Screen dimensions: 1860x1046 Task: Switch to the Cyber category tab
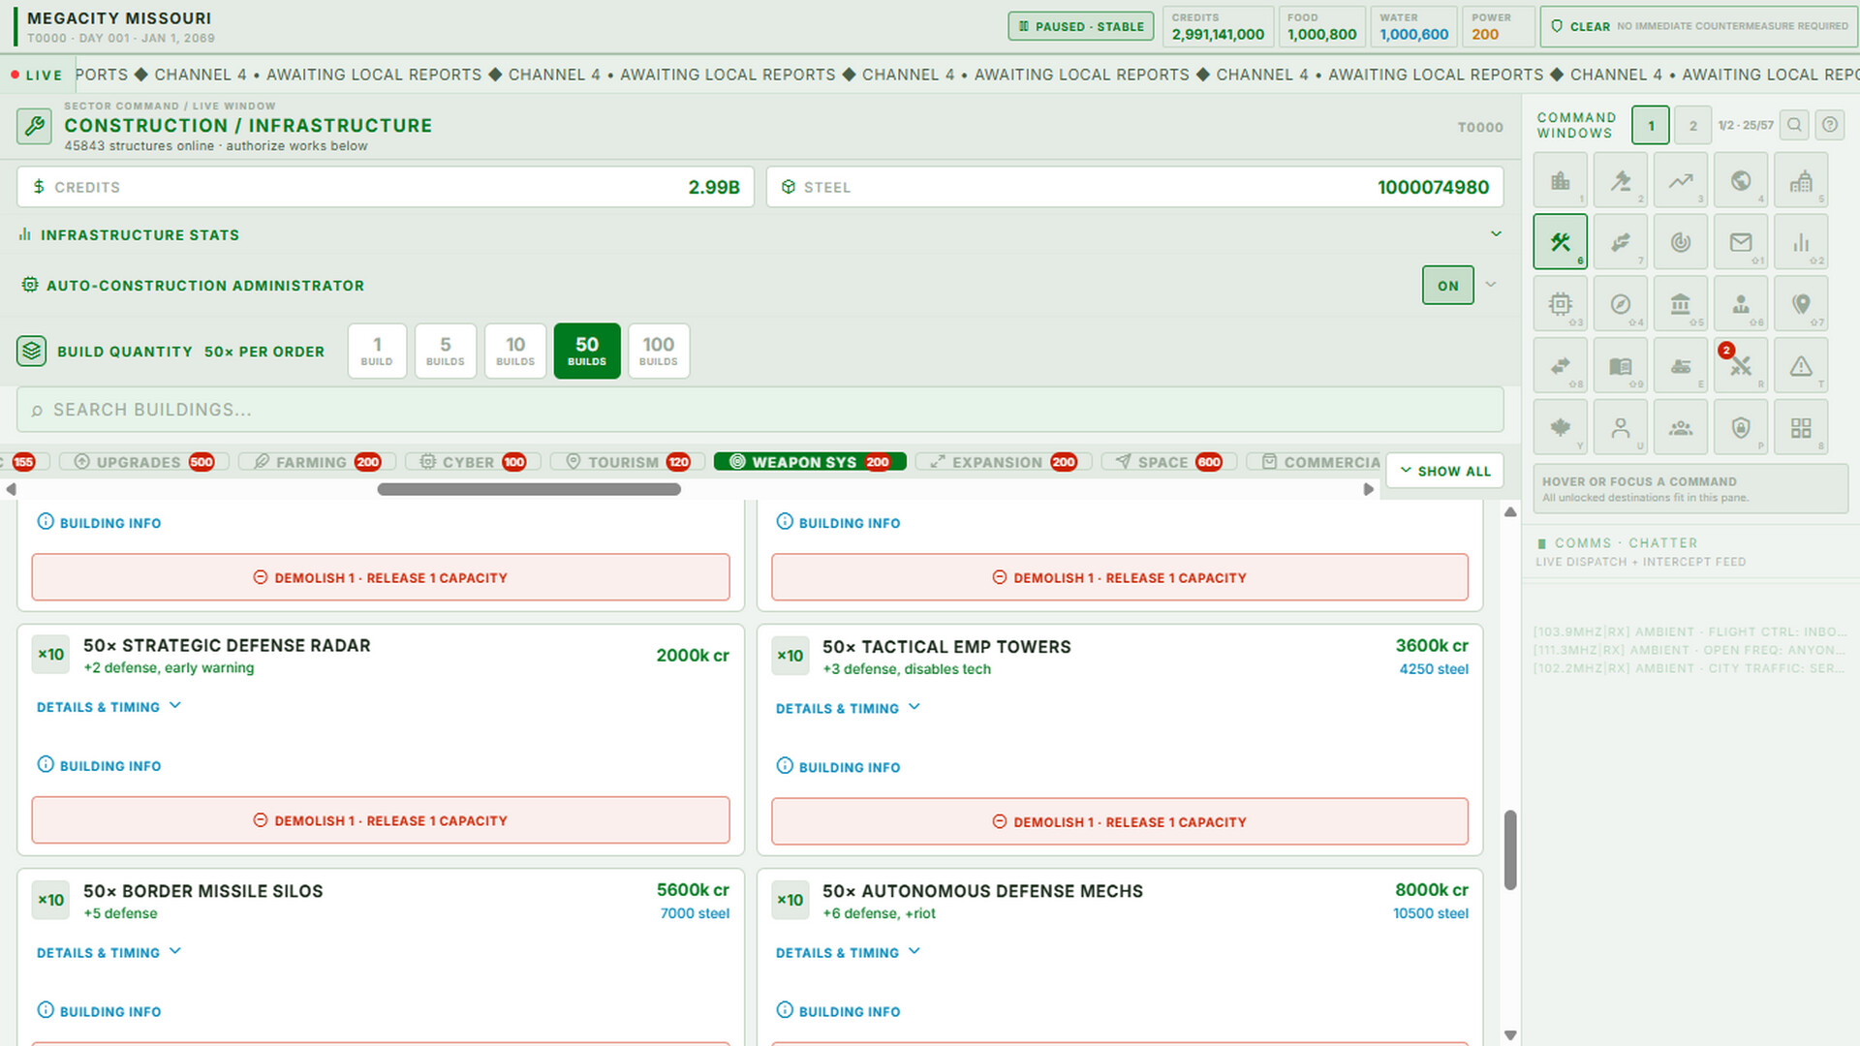pyautogui.click(x=467, y=462)
